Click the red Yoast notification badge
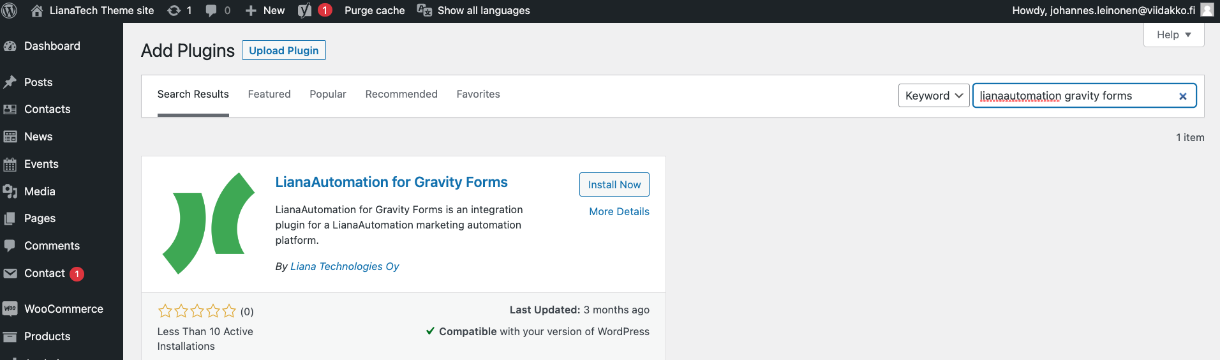1220x360 pixels. point(325,10)
